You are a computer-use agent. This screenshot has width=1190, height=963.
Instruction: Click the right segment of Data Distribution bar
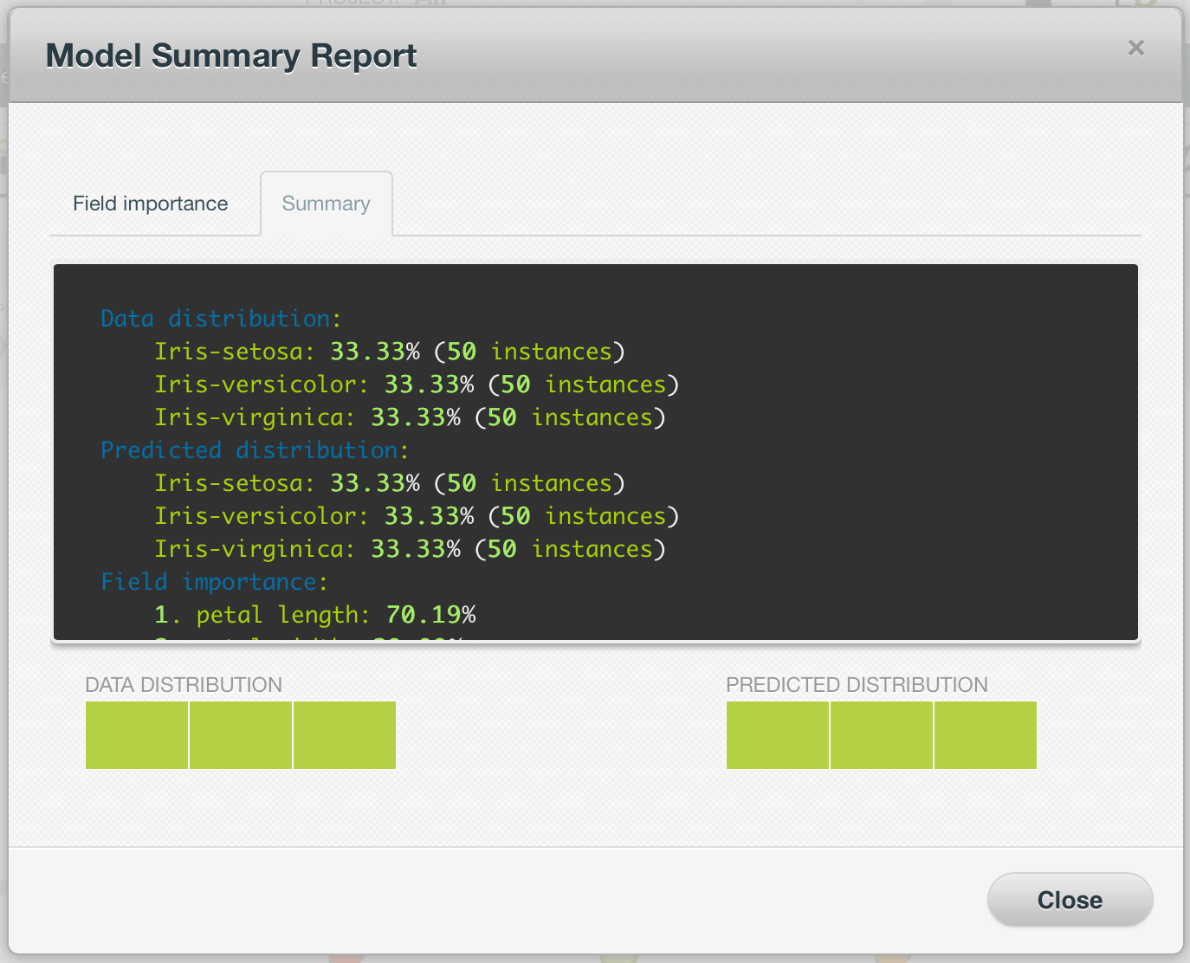click(345, 735)
